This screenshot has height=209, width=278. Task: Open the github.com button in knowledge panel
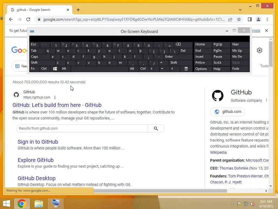(228, 112)
